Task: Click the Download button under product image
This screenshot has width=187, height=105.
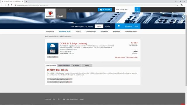Action: click(x=53, y=57)
